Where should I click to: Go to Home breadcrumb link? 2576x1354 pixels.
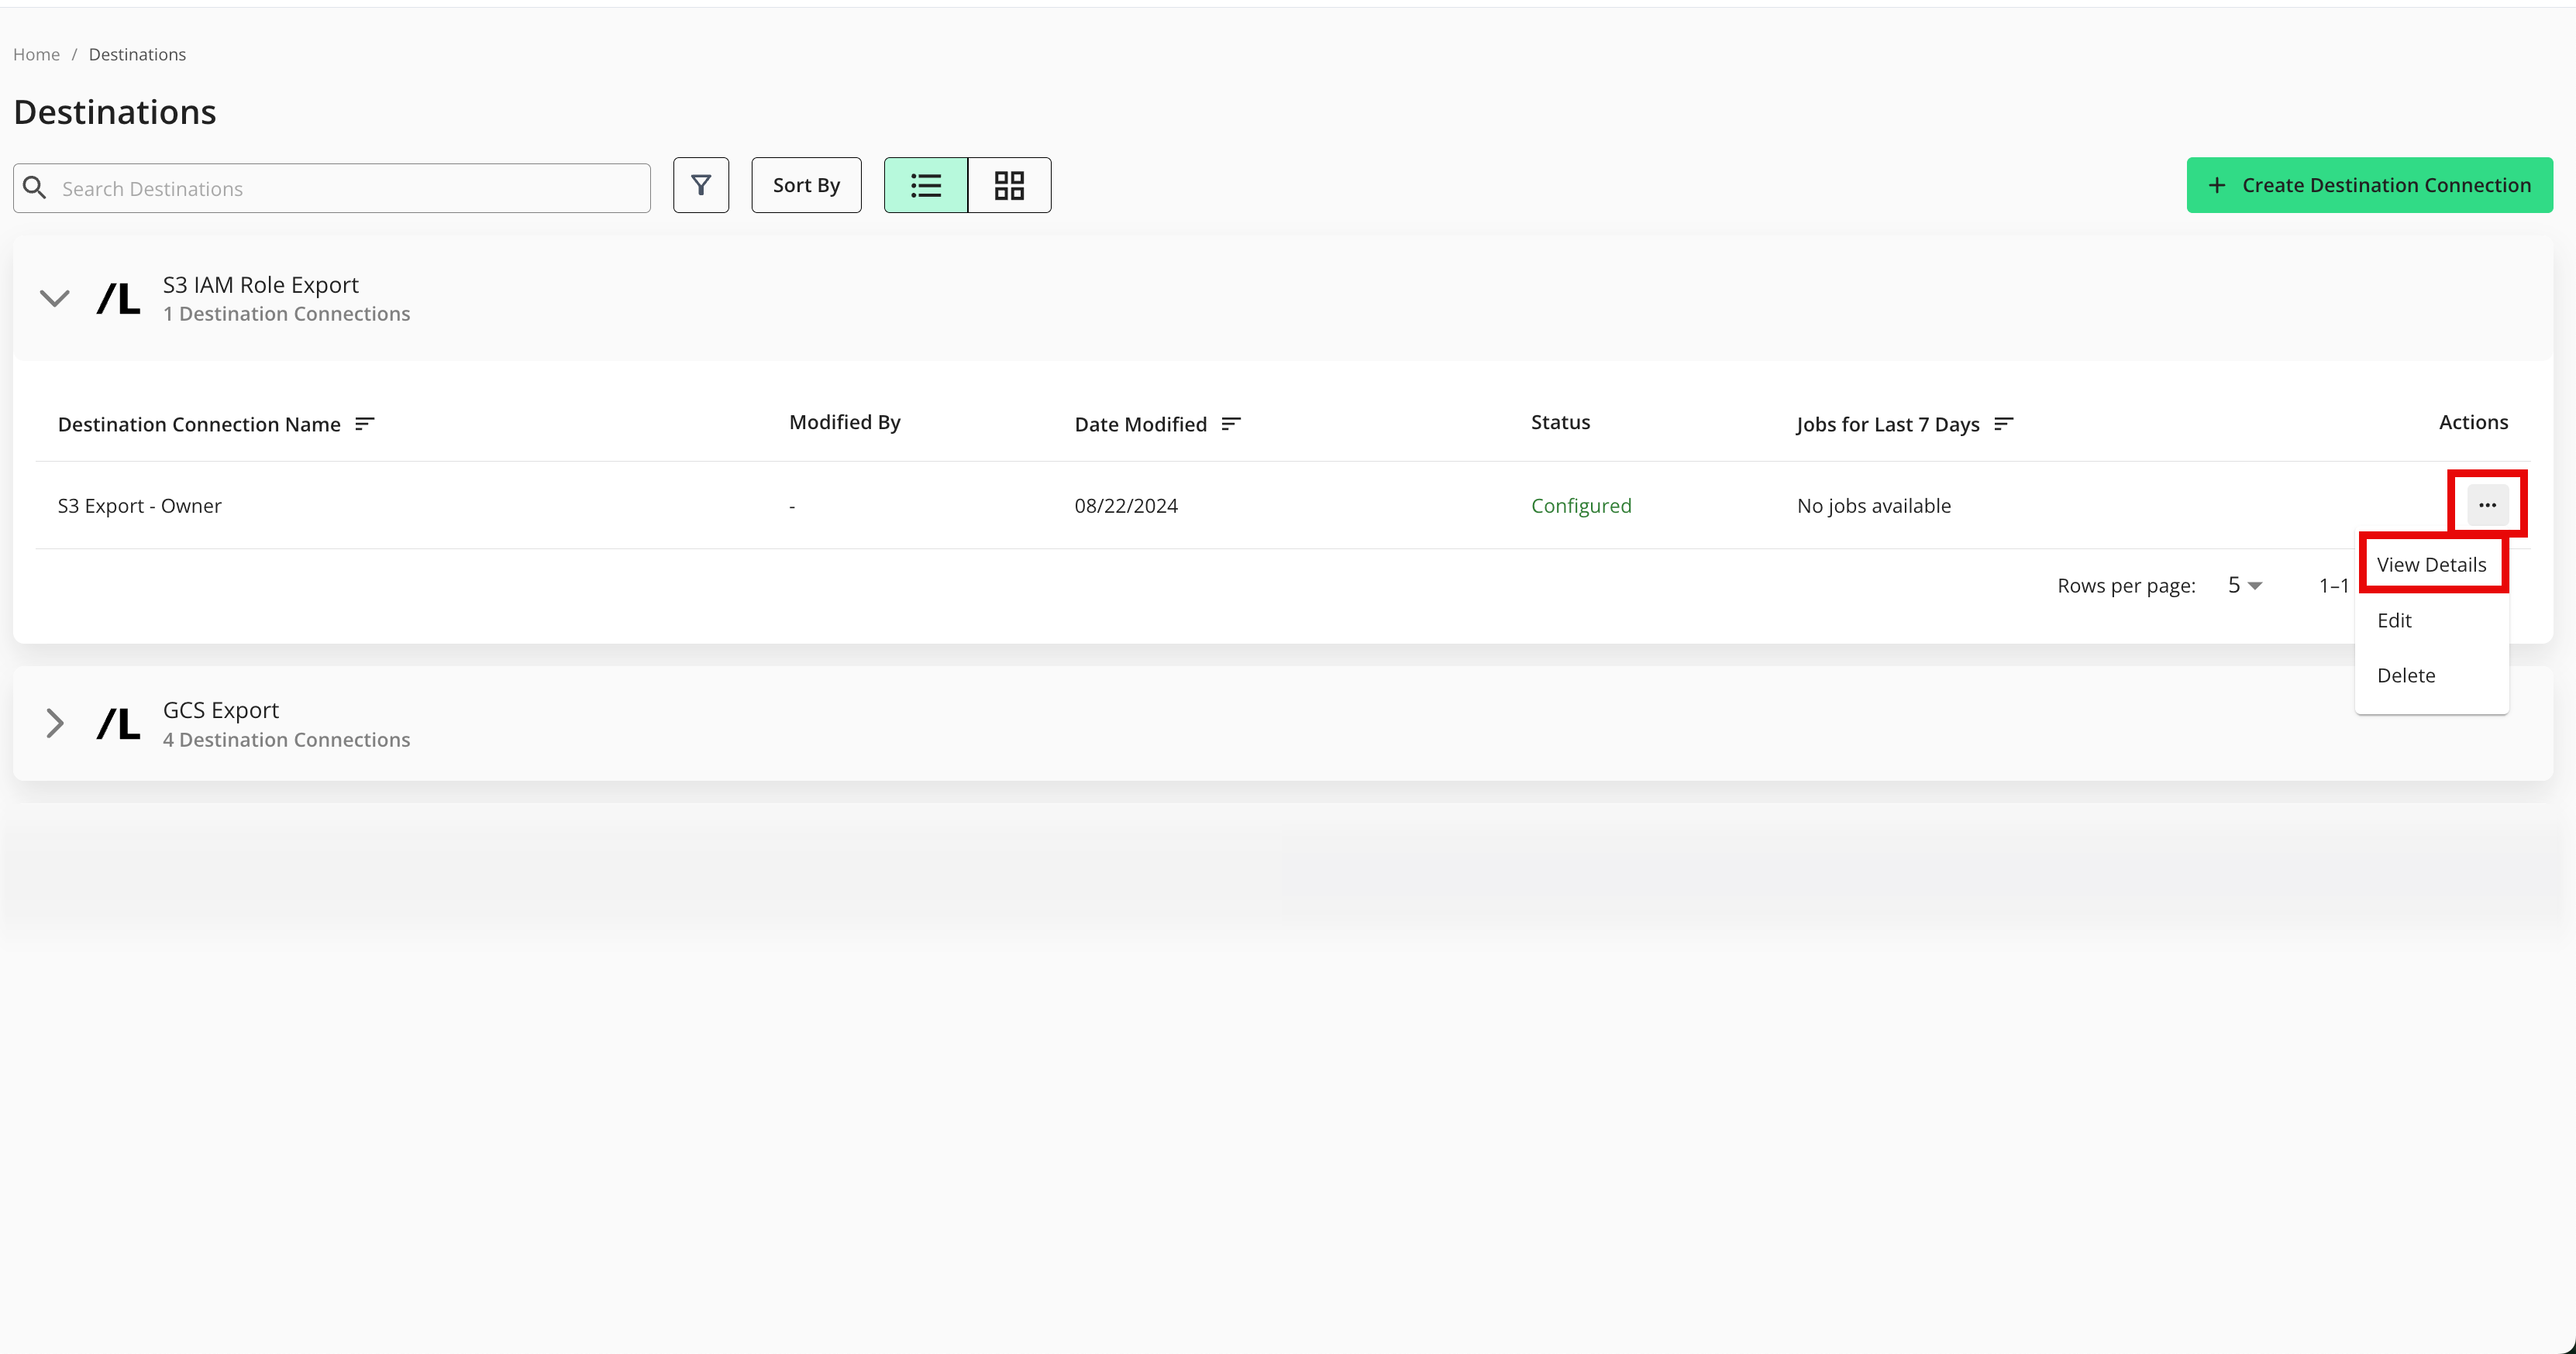point(36,54)
